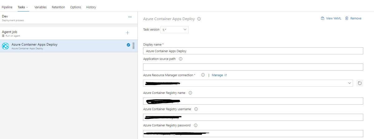Refresh the Azure Resource Manager connections
The height and width of the screenshot is (139, 374).
coord(360,83)
